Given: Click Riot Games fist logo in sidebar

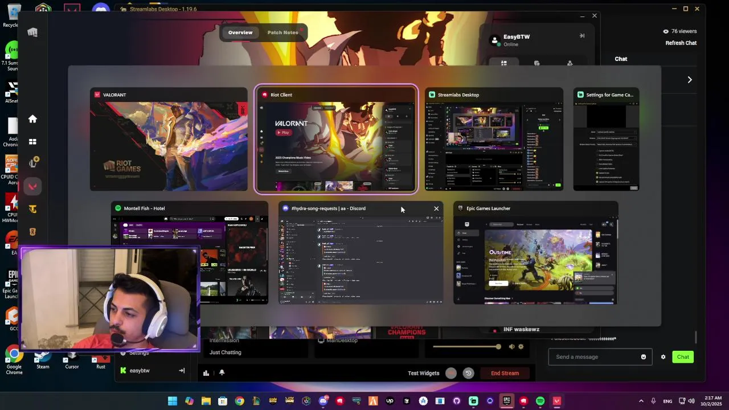Looking at the screenshot, I should click(x=32, y=32).
